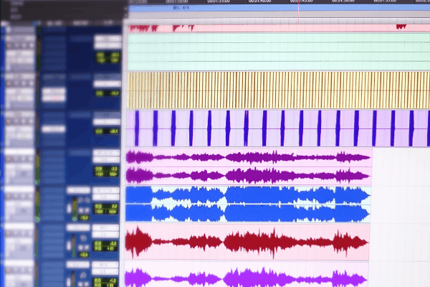Open the output selector of the magenta stereo track
The height and width of the screenshot is (287, 430).
coord(106,159)
